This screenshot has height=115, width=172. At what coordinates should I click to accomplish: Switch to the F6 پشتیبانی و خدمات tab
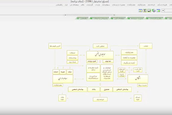[99, 19]
